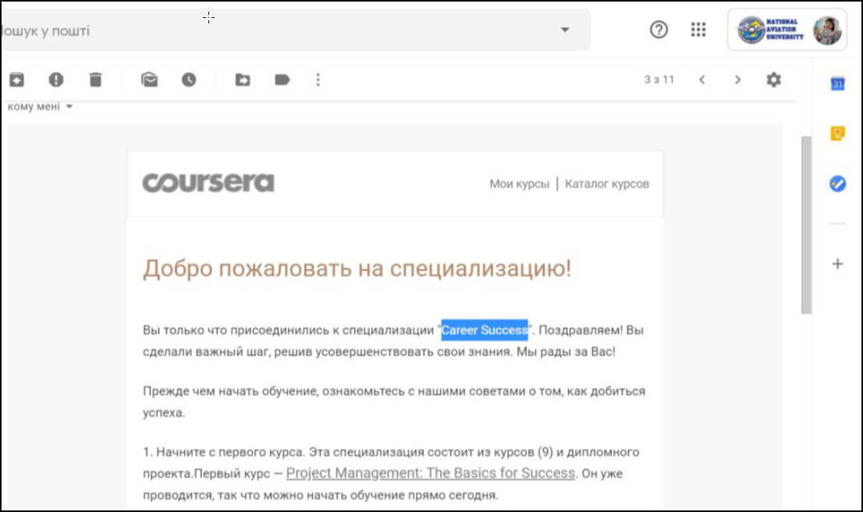
Task: Click the 'Каталог курсов' link
Action: click(x=606, y=184)
